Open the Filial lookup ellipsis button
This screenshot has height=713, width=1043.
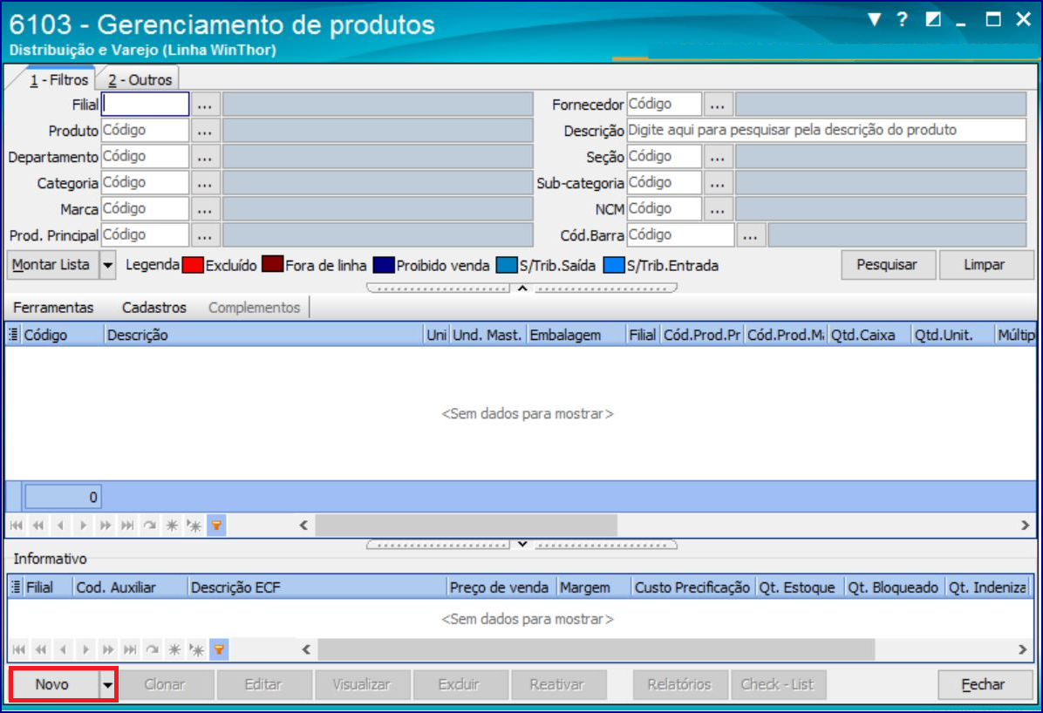[205, 105]
